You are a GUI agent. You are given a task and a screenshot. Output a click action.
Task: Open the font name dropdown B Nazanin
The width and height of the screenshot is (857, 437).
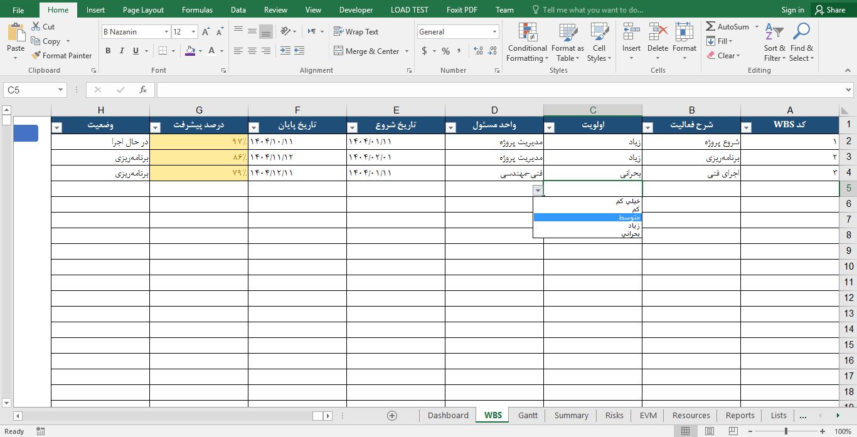pyautogui.click(x=166, y=32)
